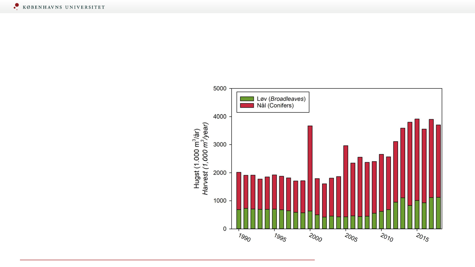Screen dimensions: 475x267
Task: Click the legend label Løv (Broadleaves)
Action: tap(281, 99)
